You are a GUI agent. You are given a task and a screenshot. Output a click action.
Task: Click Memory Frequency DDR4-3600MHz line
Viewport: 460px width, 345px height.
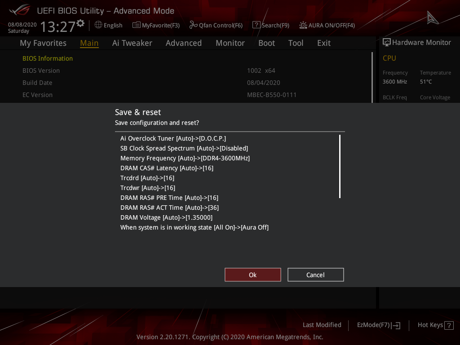pos(185,159)
